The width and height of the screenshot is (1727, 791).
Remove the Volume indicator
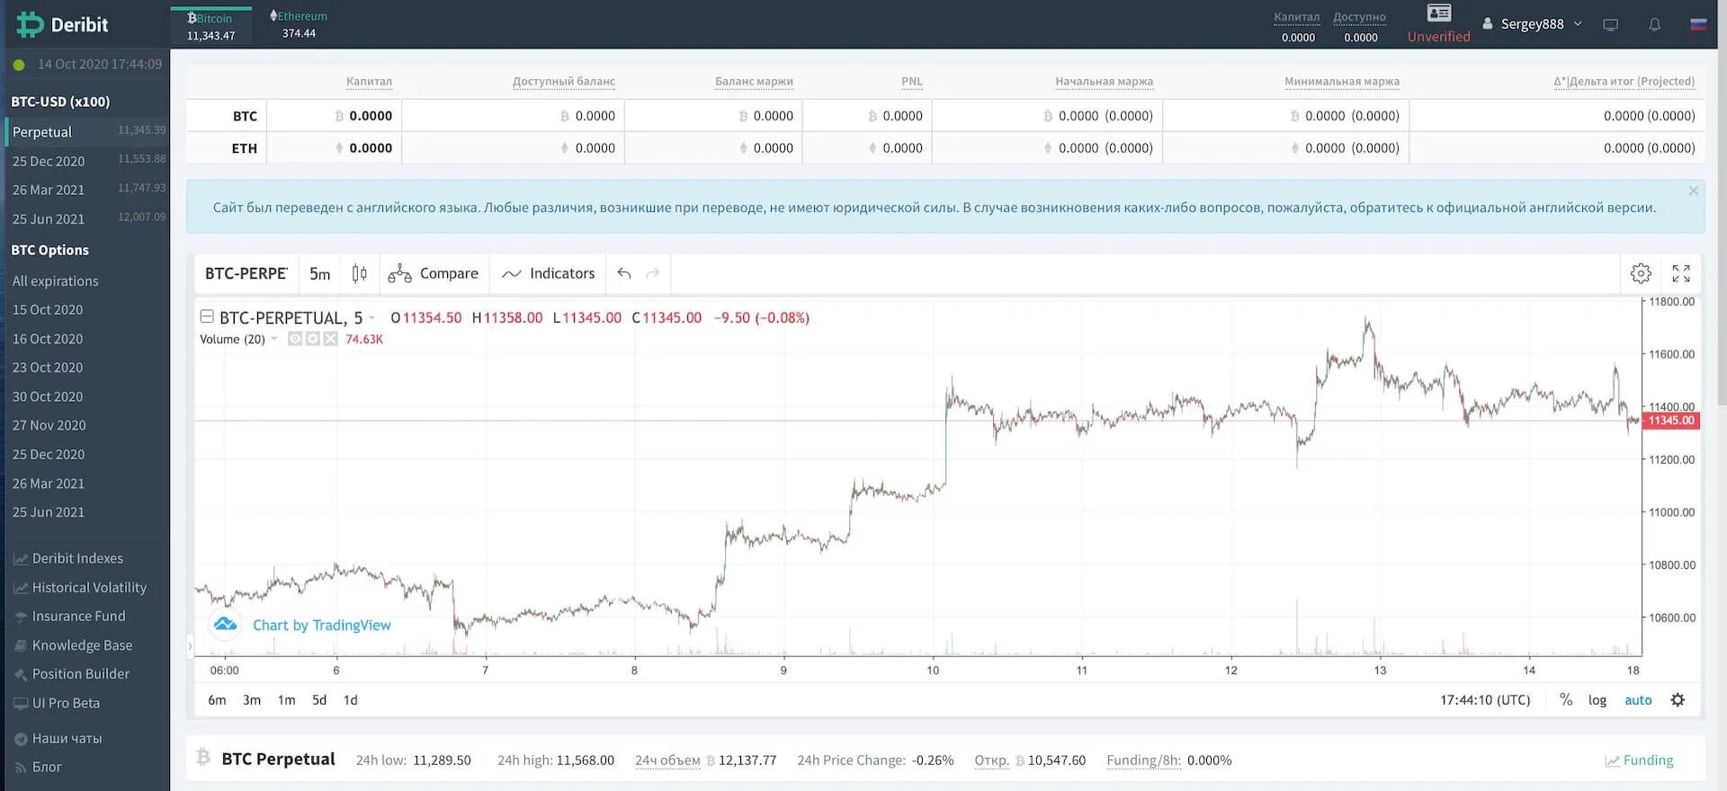coord(330,339)
